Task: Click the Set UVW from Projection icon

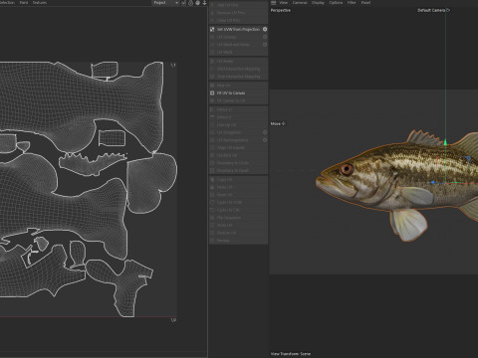Action: 212,29
